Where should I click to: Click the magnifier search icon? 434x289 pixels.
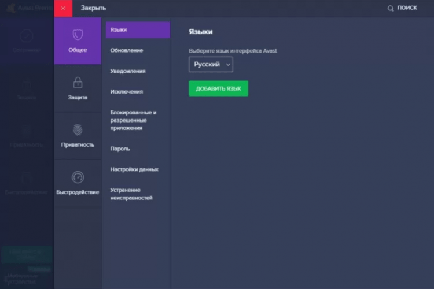[x=391, y=8]
